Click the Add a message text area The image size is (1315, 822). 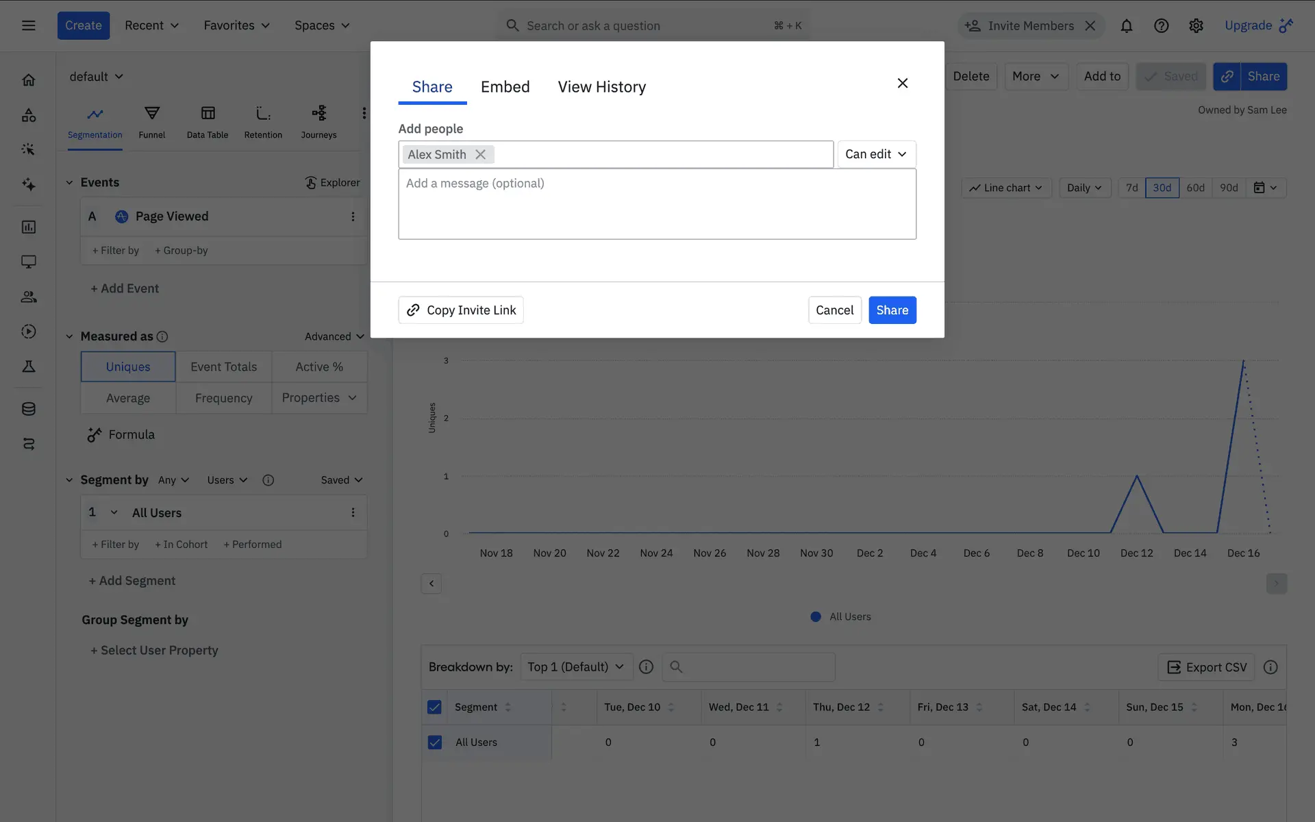657,204
